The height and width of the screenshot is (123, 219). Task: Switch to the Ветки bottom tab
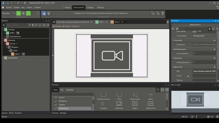(x=11, y=113)
